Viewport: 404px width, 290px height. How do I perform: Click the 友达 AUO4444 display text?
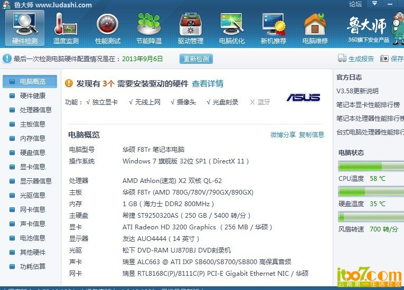(x=161, y=239)
